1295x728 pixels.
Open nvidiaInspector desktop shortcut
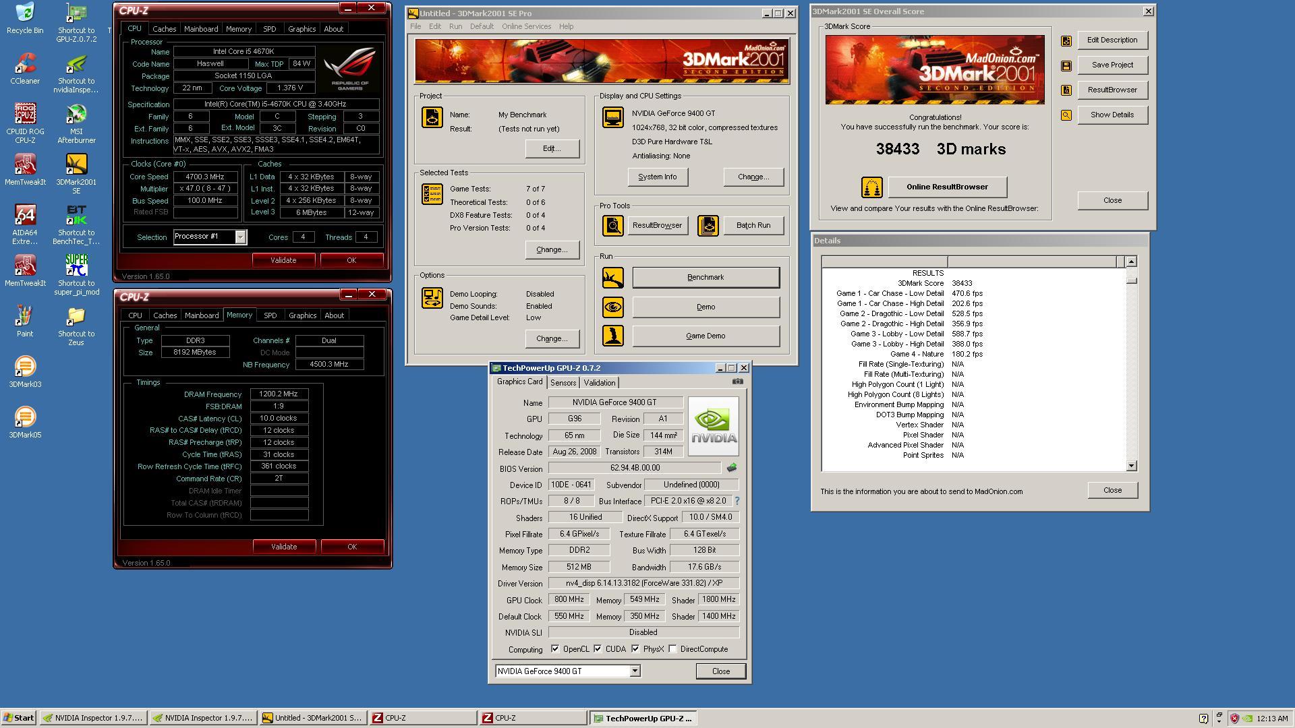(x=76, y=73)
